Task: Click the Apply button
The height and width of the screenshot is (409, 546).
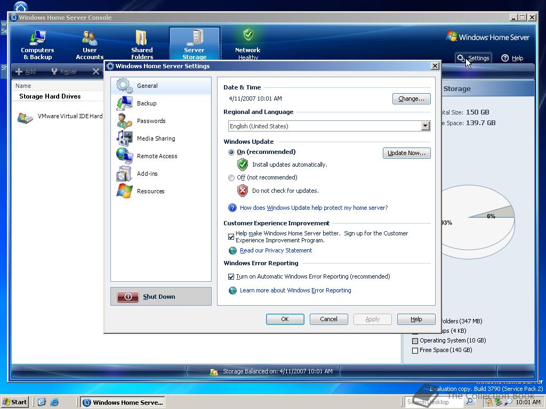Action: (x=372, y=319)
